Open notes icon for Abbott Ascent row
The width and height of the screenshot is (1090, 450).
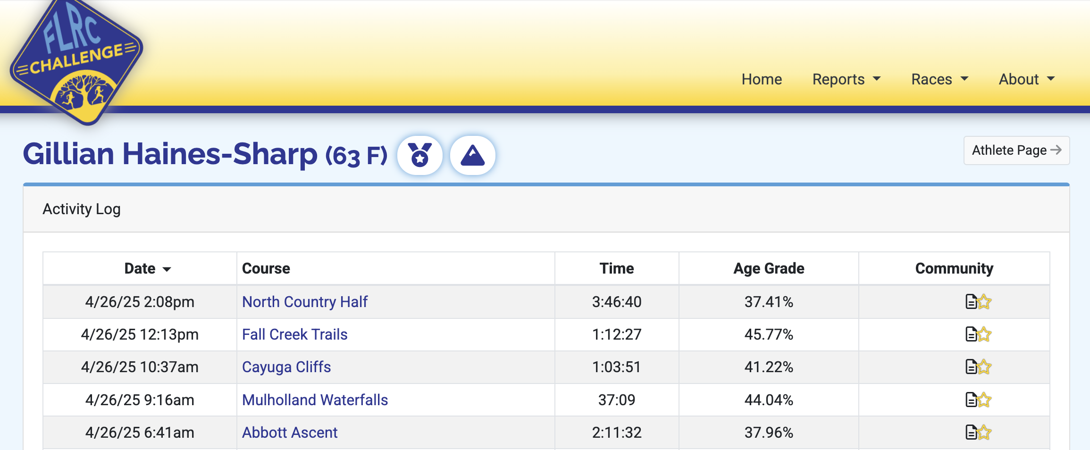point(971,433)
